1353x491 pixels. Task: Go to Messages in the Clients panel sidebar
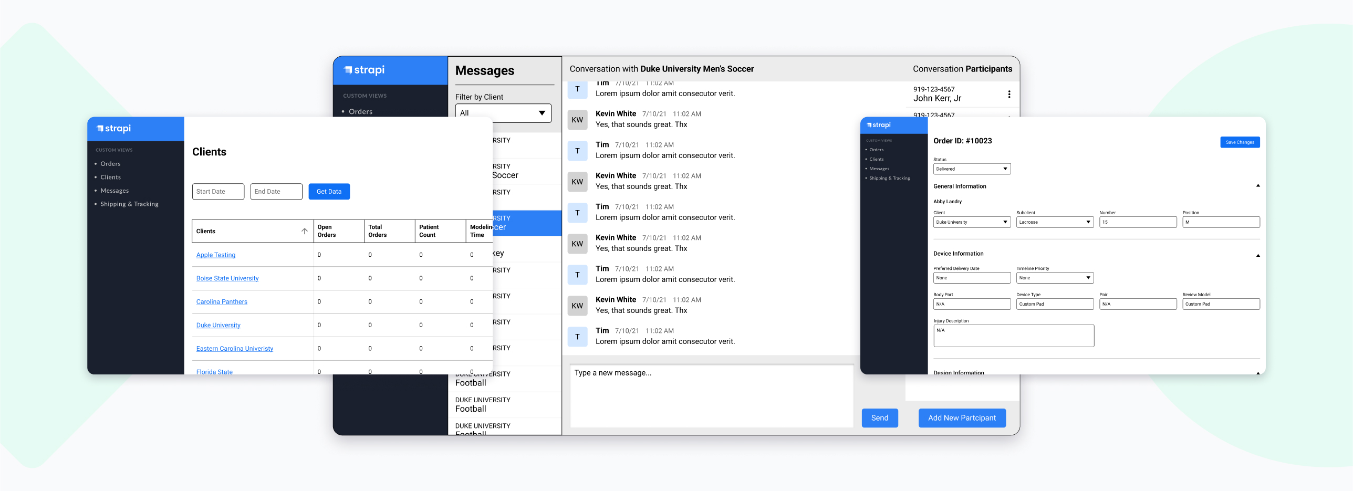point(115,191)
